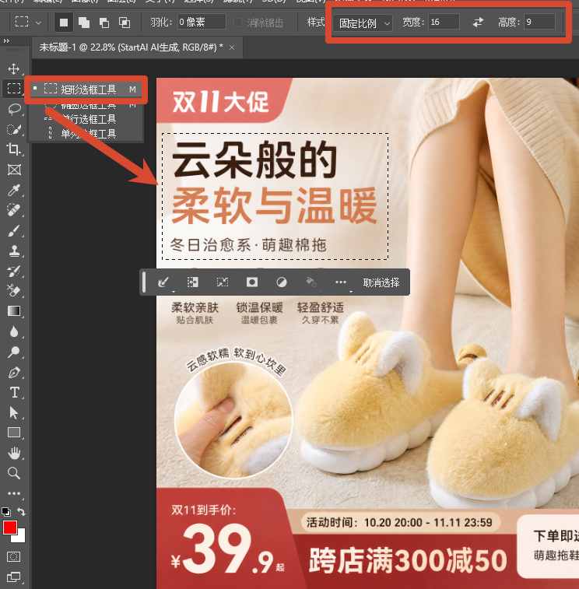The width and height of the screenshot is (579, 589).
Task: Swap foreground and background colors
Action: coord(22,512)
